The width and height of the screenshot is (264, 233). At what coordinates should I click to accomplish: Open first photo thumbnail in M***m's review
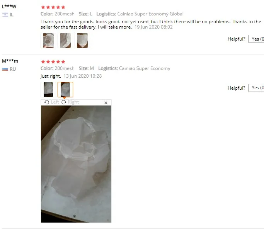point(48,90)
